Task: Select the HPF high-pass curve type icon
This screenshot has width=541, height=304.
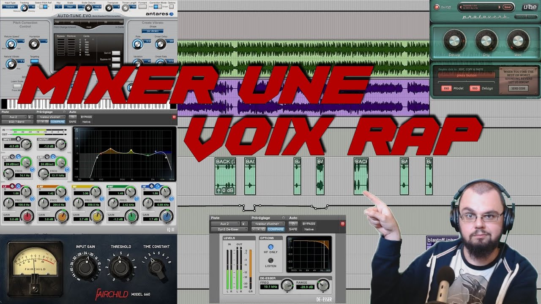Action: coord(17,157)
